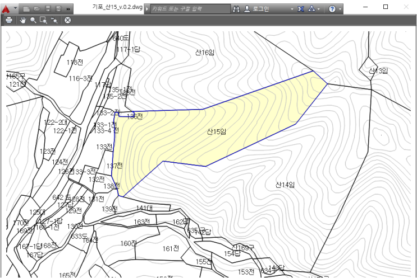Screen dimensions: 417x278
Task: Open the 로그인 dropdown arrow
Action: pyautogui.click(x=292, y=10)
